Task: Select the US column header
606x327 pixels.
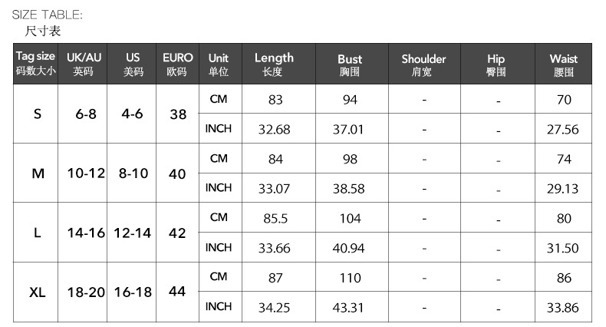Action: click(x=133, y=64)
